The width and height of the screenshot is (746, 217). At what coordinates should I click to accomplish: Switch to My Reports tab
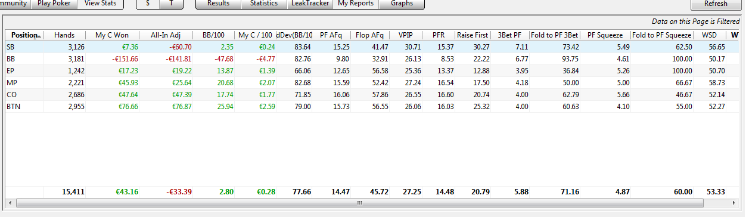click(355, 4)
